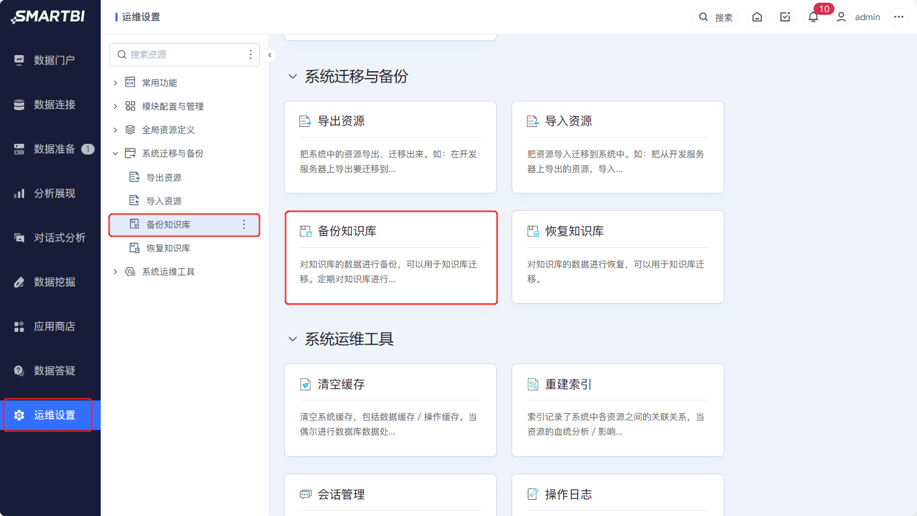Click the top bar 搜索 box
This screenshot has height=516, width=917.
click(715, 17)
